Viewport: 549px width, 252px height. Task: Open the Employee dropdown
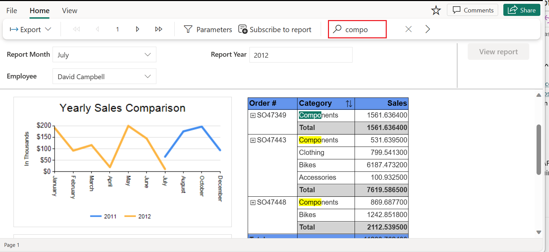tap(104, 76)
